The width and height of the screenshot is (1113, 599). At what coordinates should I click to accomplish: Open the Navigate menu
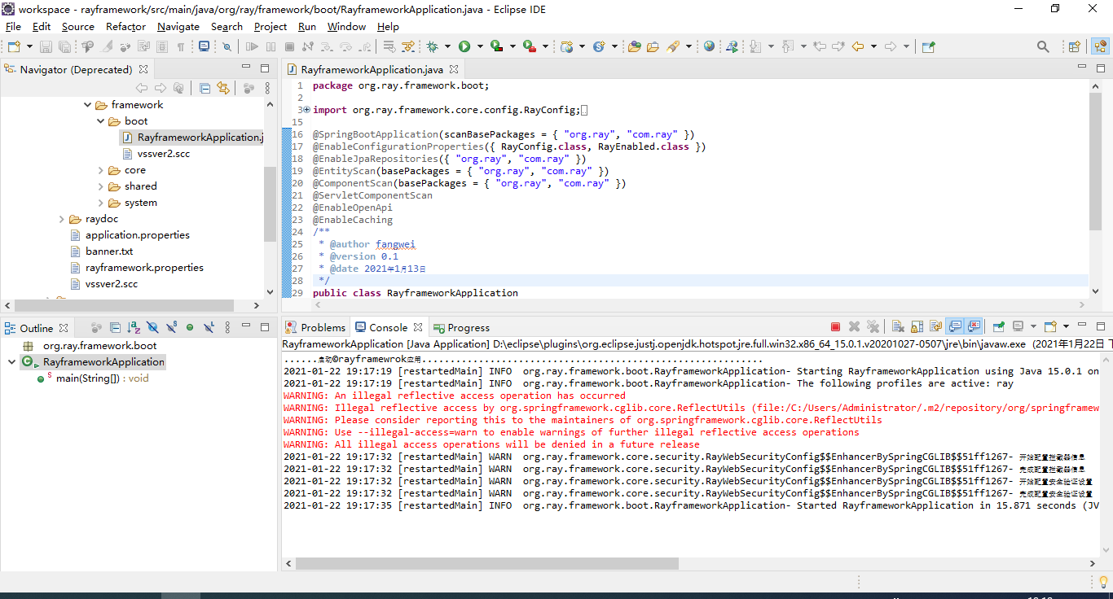(178, 26)
